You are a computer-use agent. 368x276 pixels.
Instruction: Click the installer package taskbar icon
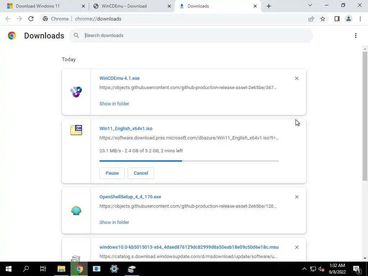132,269
